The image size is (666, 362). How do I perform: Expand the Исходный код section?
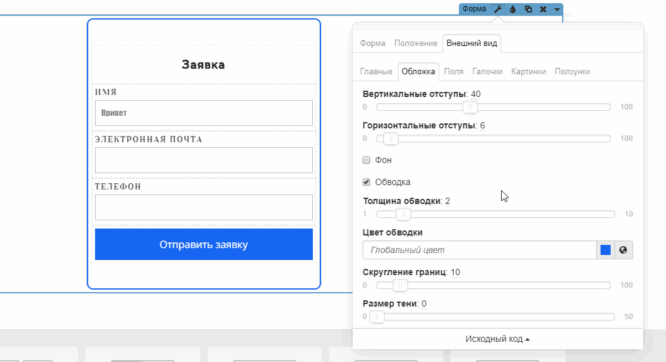pyautogui.click(x=497, y=339)
